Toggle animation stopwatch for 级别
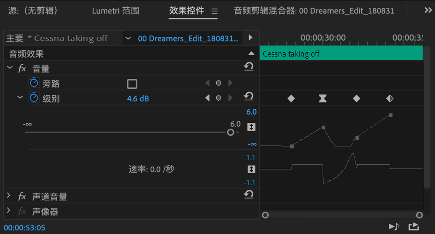This screenshot has height=234, width=435. click(x=34, y=97)
